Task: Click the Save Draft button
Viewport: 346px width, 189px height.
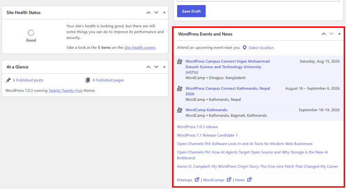Action: coord(191,11)
